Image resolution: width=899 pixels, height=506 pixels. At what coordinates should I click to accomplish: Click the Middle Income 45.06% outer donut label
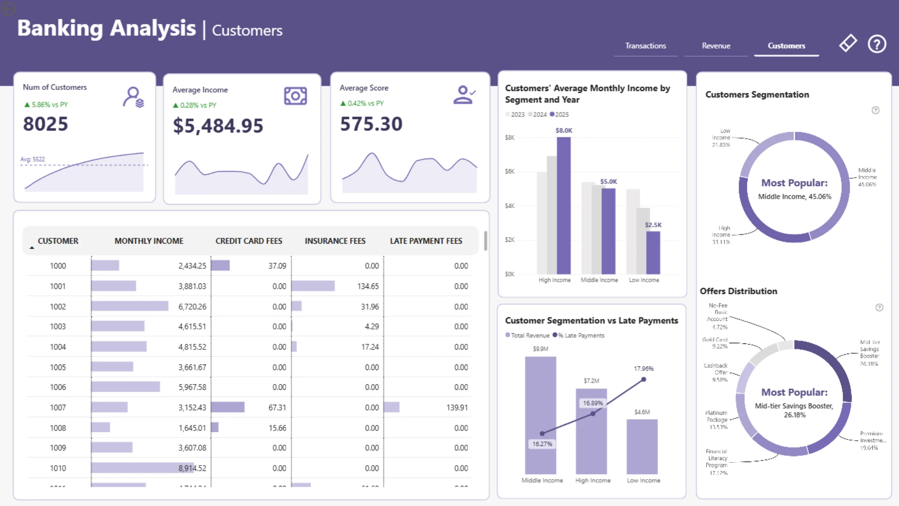pos(867,177)
